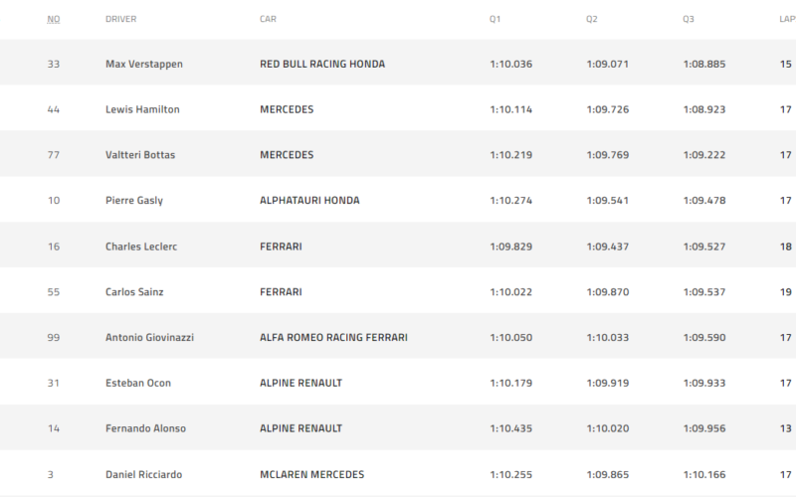
Task: Click the Q2 column header
Action: [591, 19]
